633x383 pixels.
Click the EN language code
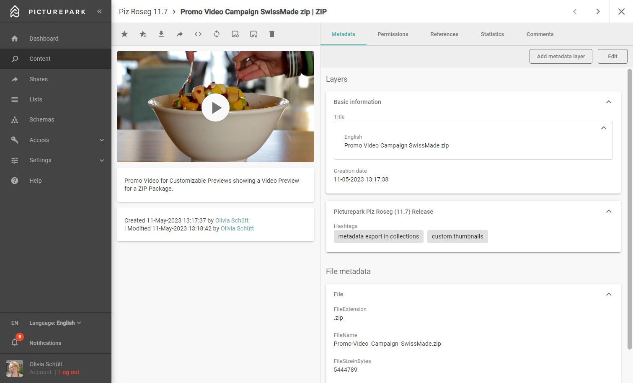15,323
